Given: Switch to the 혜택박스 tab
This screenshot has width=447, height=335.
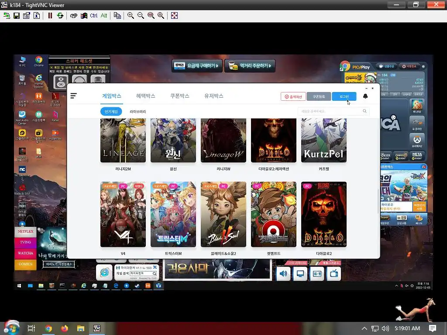Looking at the screenshot, I should 146,96.
